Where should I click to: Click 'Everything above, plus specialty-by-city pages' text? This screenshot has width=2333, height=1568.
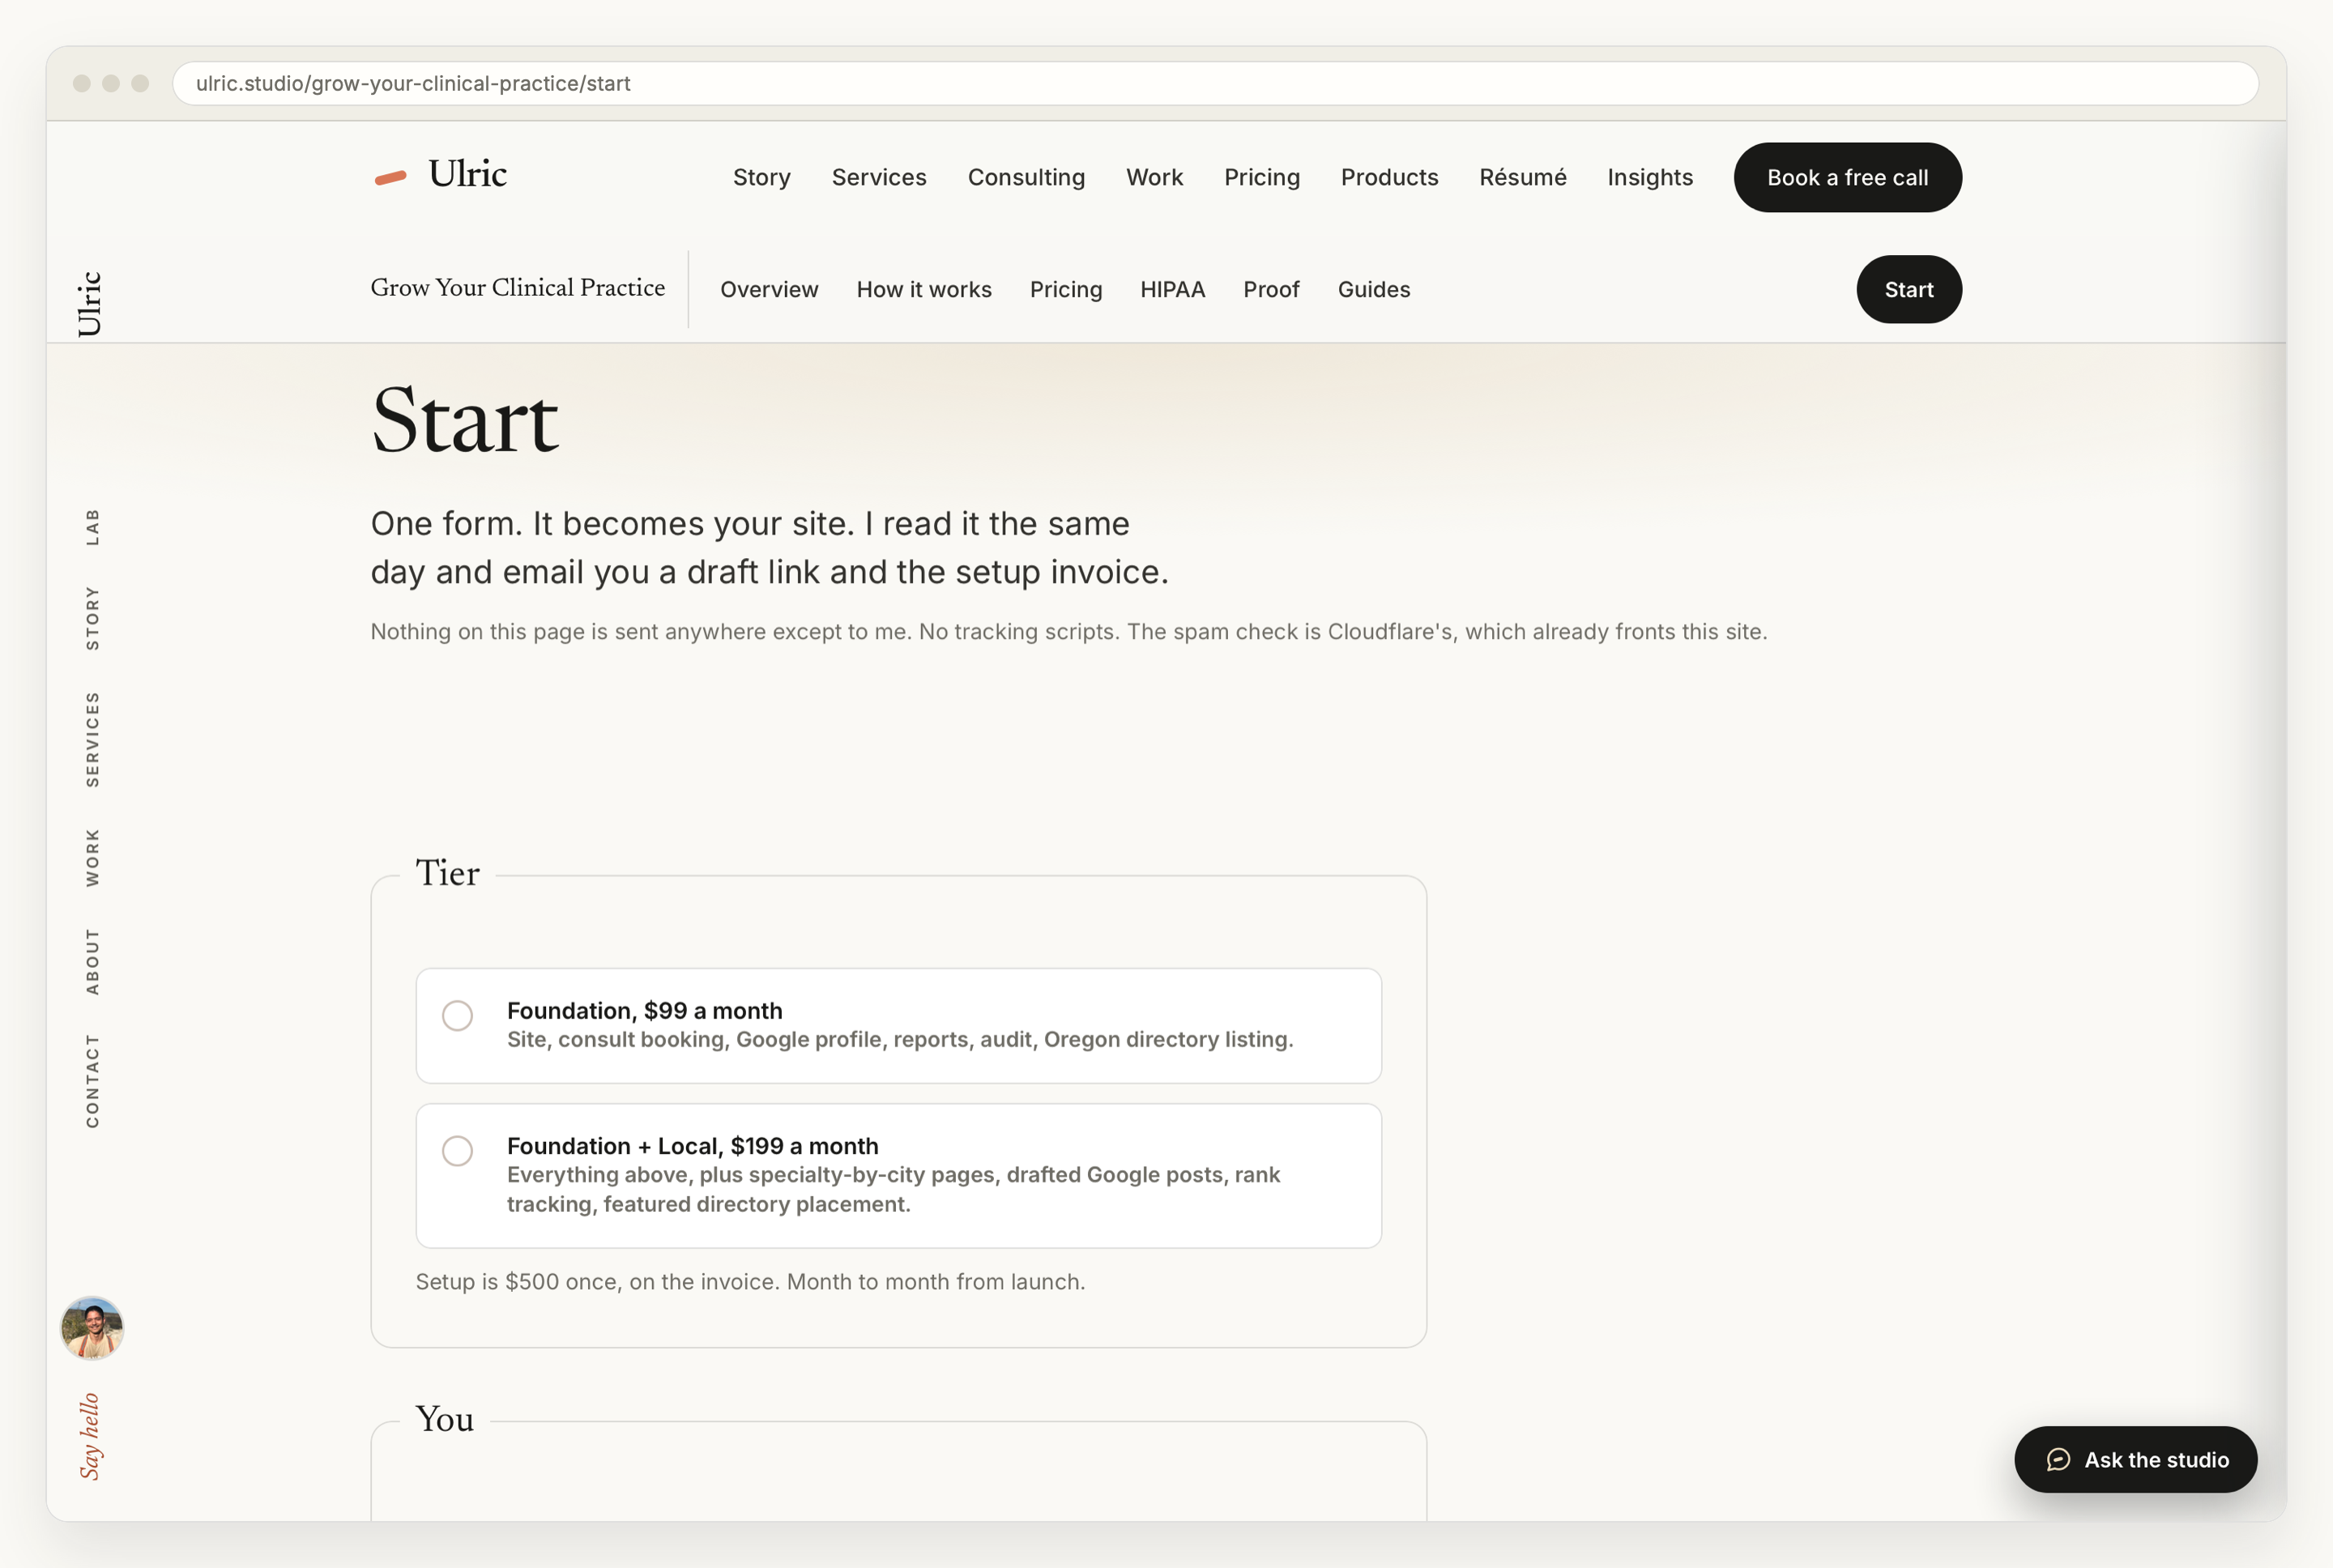pyautogui.click(x=893, y=1189)
